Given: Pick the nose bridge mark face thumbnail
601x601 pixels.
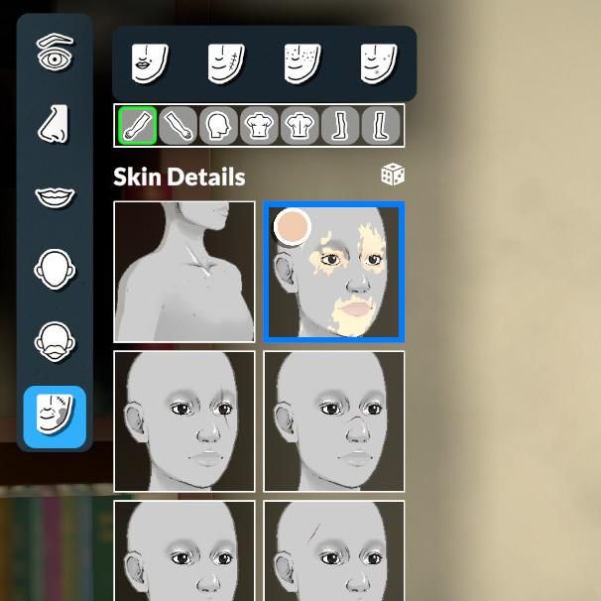Looking at the screenshot, I should click(334, 421).
